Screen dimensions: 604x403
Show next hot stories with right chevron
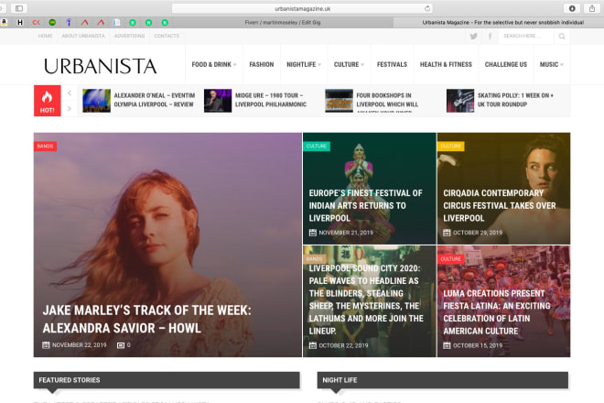[70, 108]
